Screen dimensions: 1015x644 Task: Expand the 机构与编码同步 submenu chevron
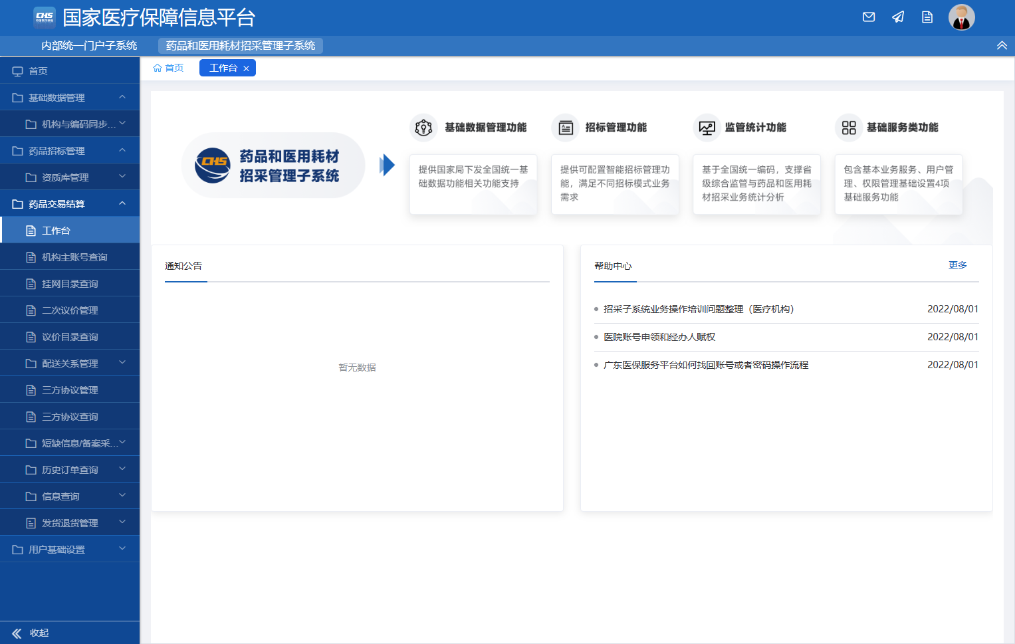122,124
